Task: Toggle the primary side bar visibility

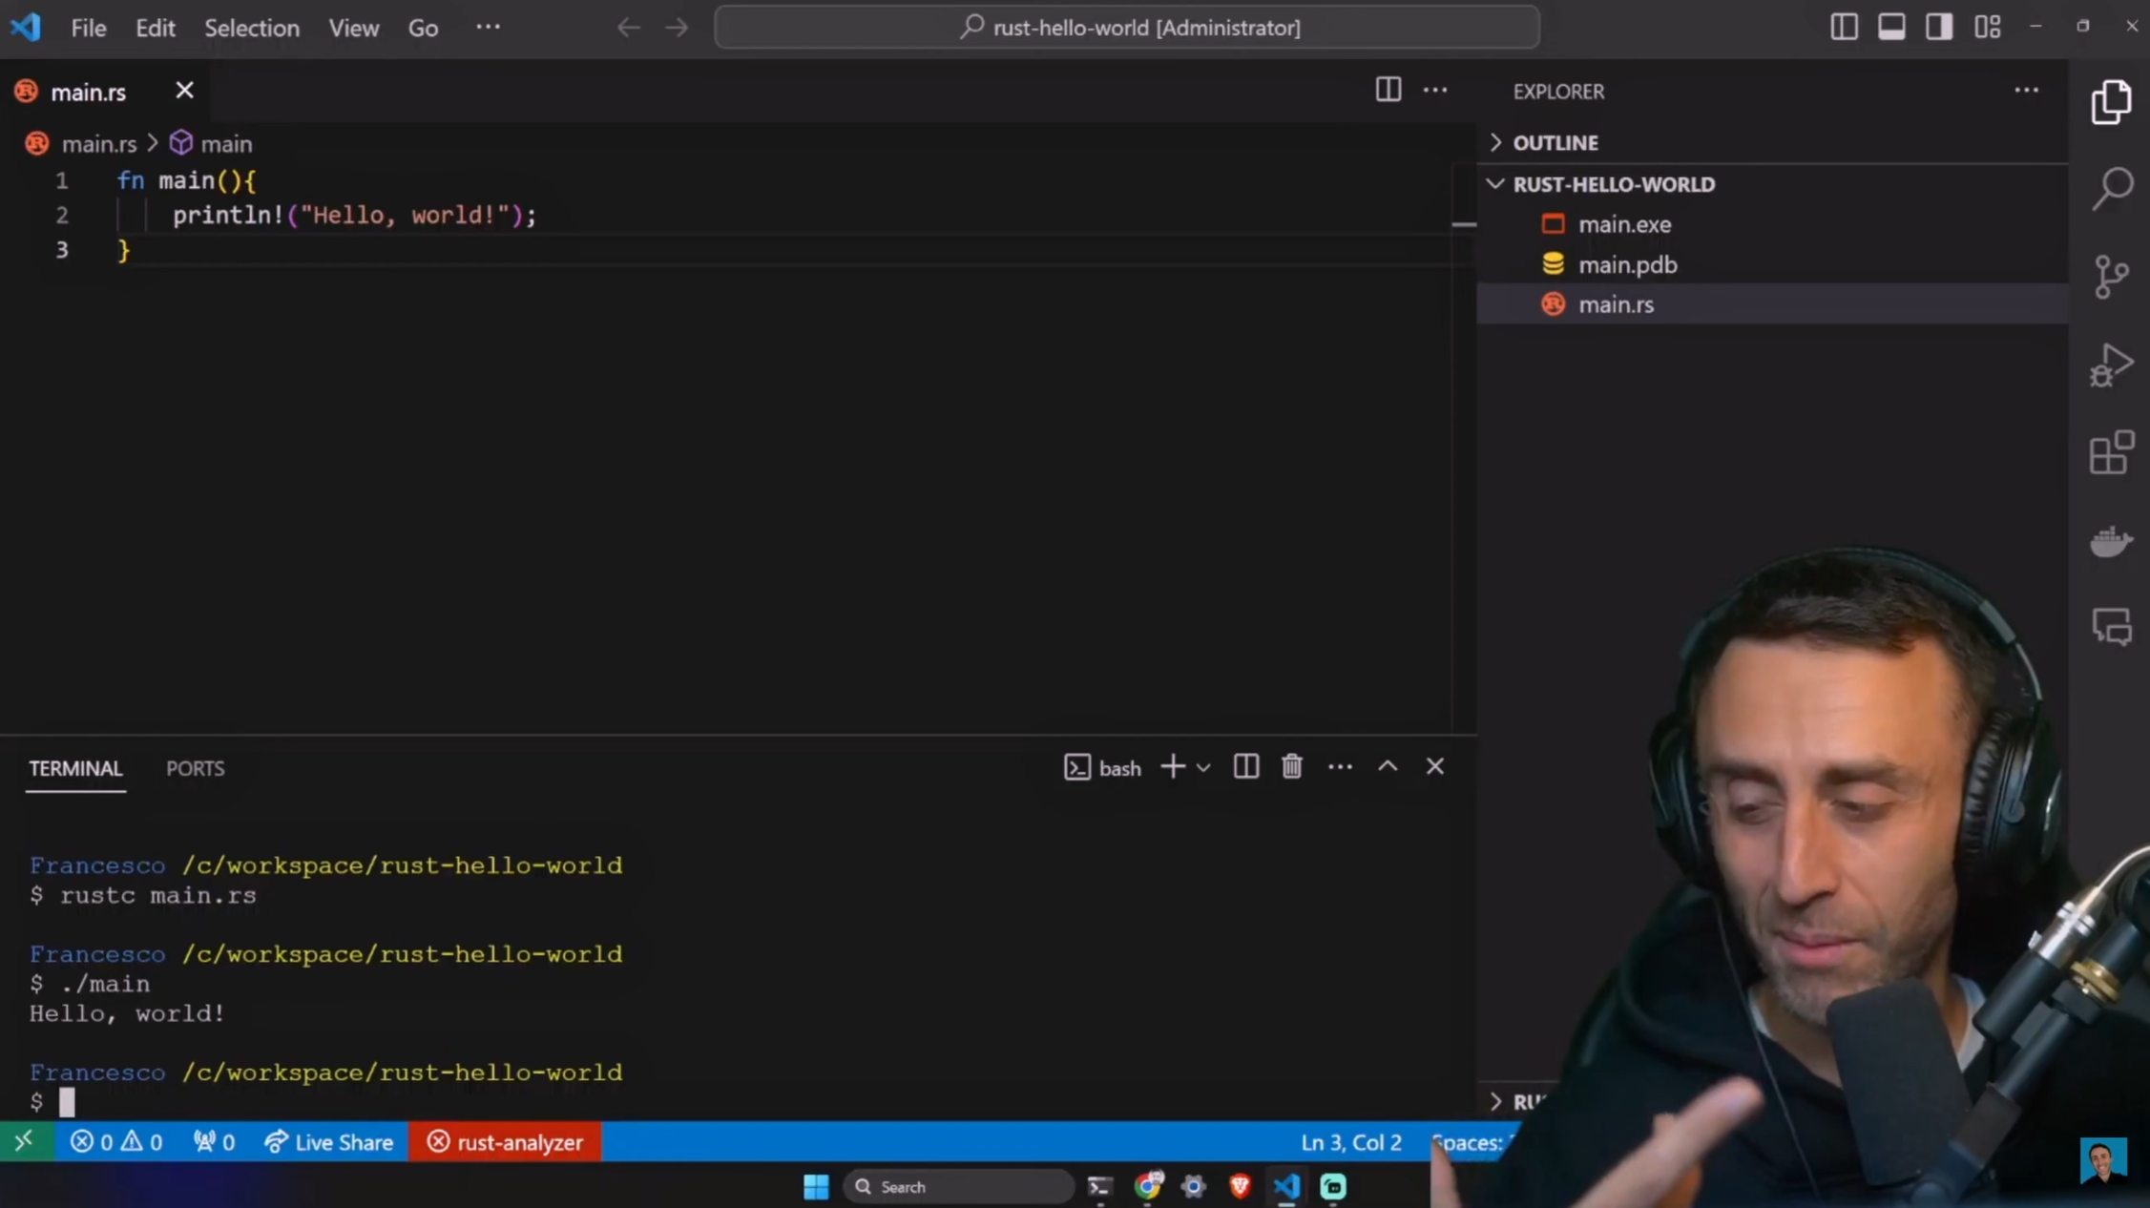Action: 1843,27
